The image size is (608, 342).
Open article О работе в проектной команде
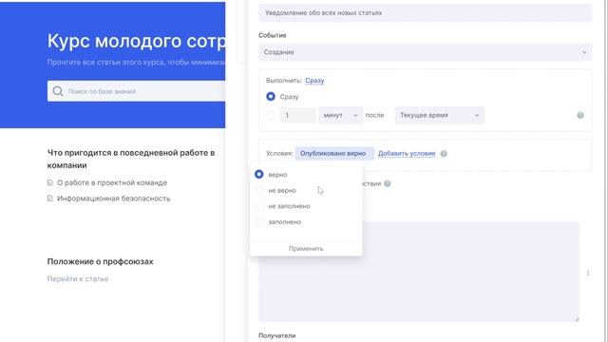[112, 182]
